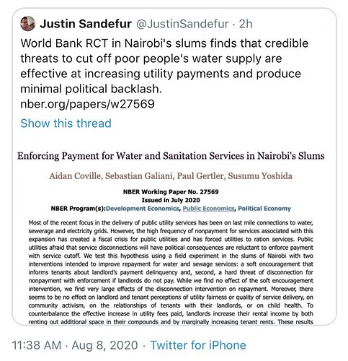Click Justin Sandefur's profile avatar
Screen dimensions: 348x361
click(27, 24)
